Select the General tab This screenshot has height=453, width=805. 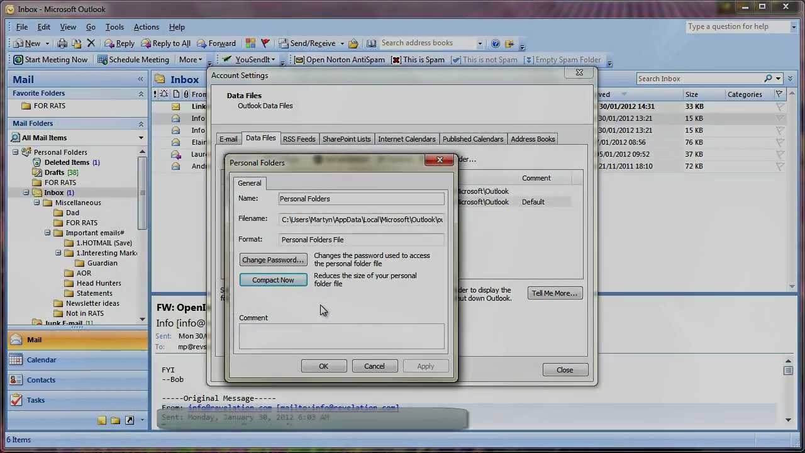(250, 183)
